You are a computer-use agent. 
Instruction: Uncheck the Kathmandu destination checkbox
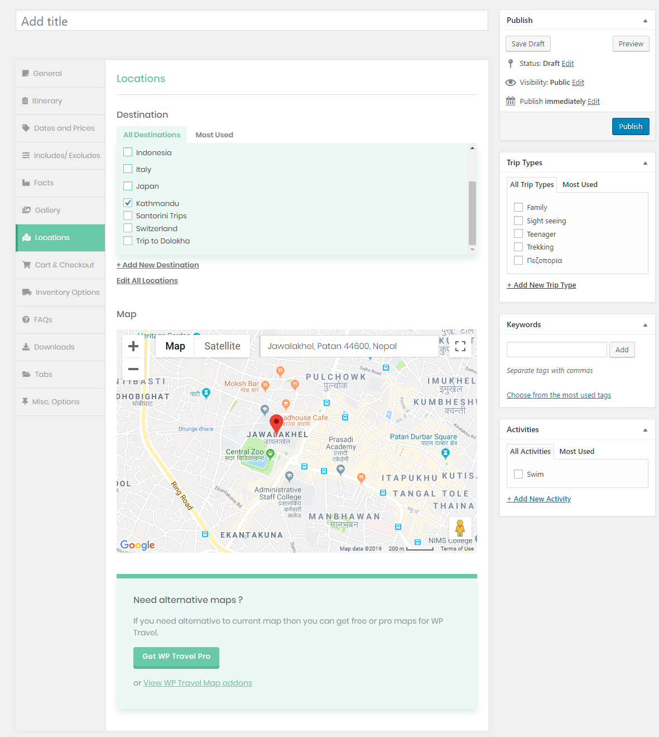[x=128, y=203]
